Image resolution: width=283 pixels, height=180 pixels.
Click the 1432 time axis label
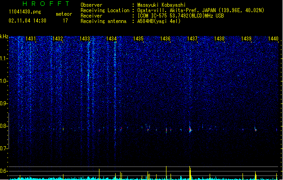(x=58, y=39)
